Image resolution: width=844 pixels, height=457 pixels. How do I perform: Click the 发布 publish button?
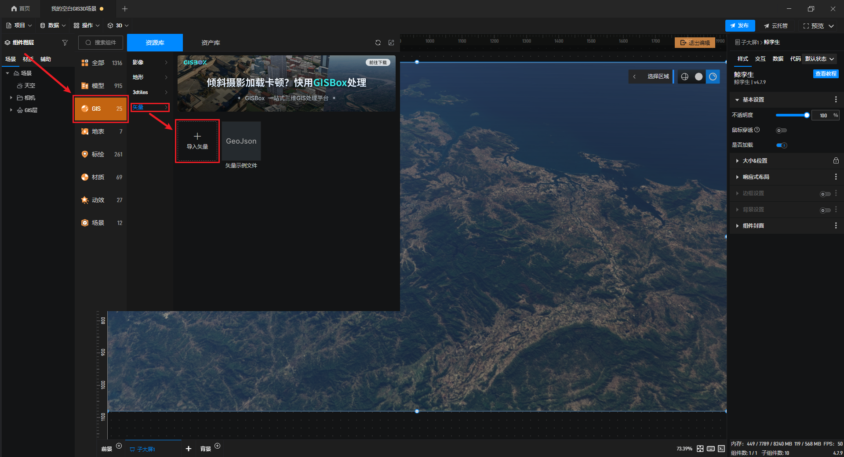tap(740, 25)
